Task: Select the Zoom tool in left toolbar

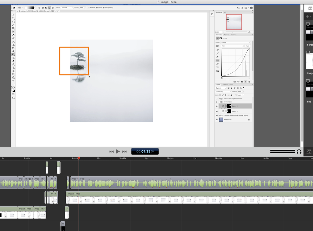Action: [13, 81]
